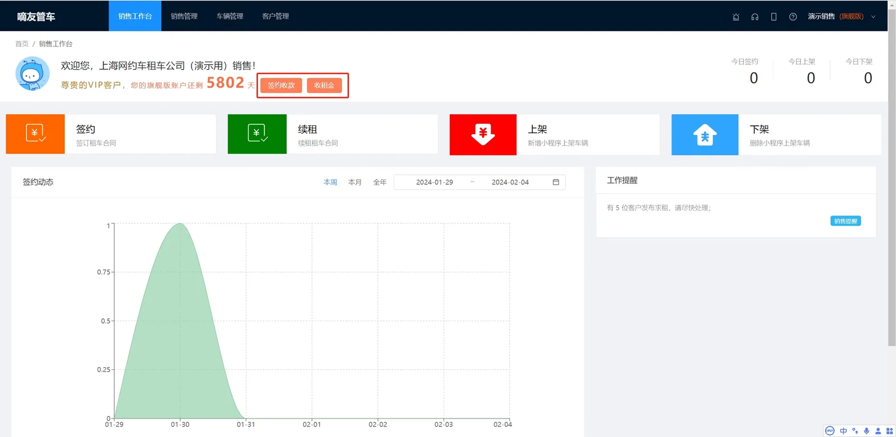Click the page vertical scrollbar thumb

[x=892, y=178]
